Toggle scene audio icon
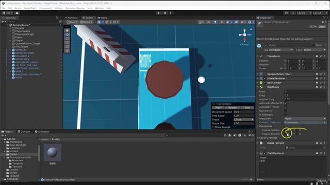 222,22
